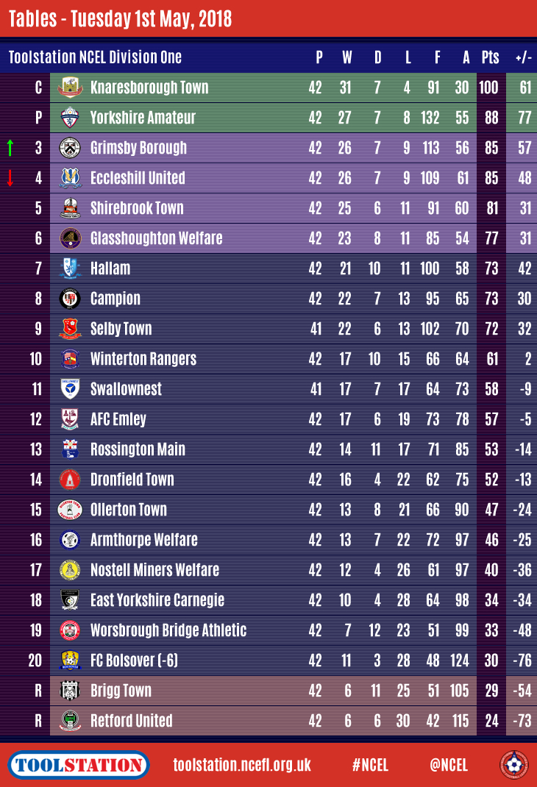Click the green up arrow beside position 3
The height and width of the screenshot is (787, 537).
point(10,148)
